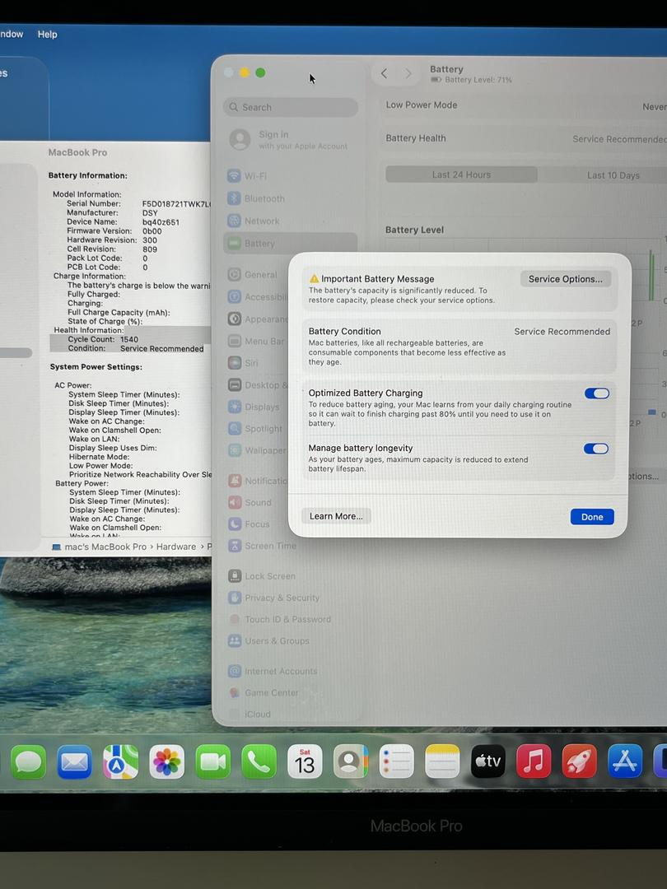Image resolution: width=667 pixels, height=889 pixels.
Task: Open the Notes app in the Dock
Action: pyautogui.click(x=442, y=761)
